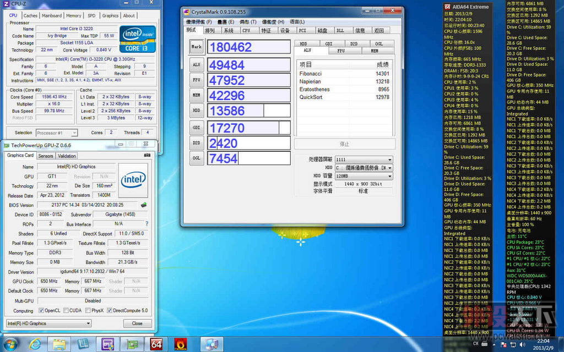Toggle the PhysX checkbox in GPU-Z

click(x=88, y=310)
